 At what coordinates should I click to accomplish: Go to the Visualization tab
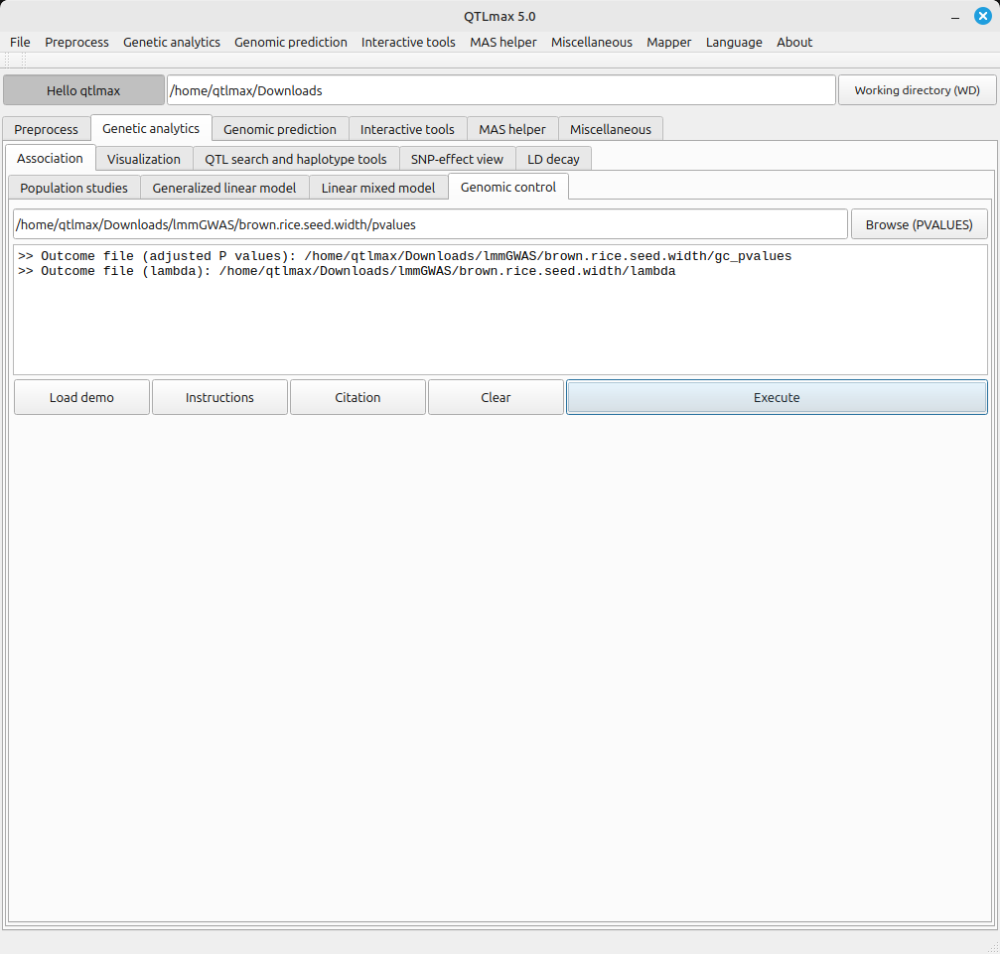[x=144, y=159]
